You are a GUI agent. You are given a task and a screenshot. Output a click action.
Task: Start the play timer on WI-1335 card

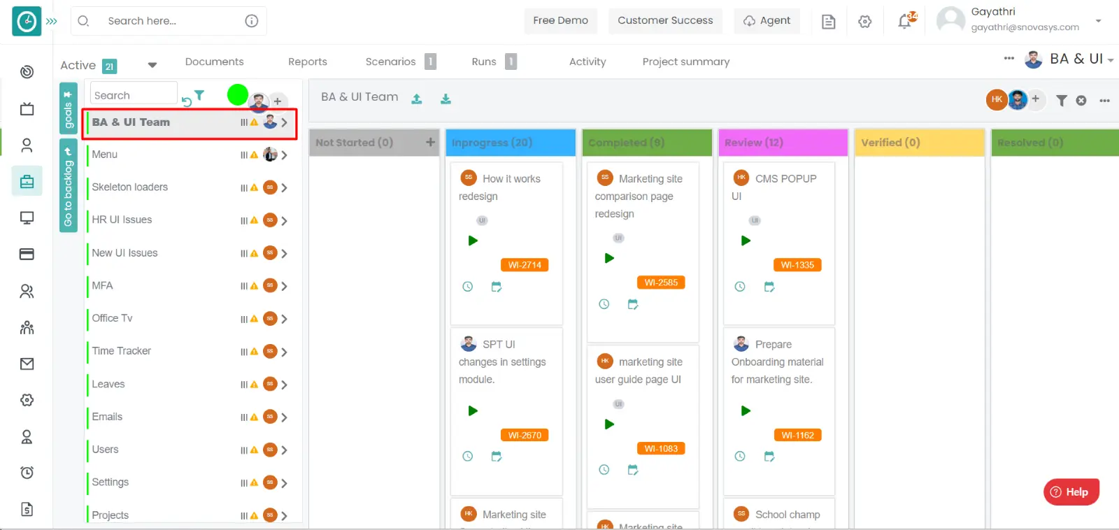(746, 241)
